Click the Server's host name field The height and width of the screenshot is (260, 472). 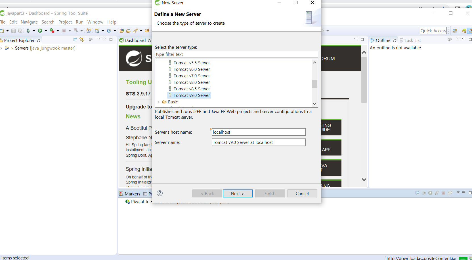(259, 132)
